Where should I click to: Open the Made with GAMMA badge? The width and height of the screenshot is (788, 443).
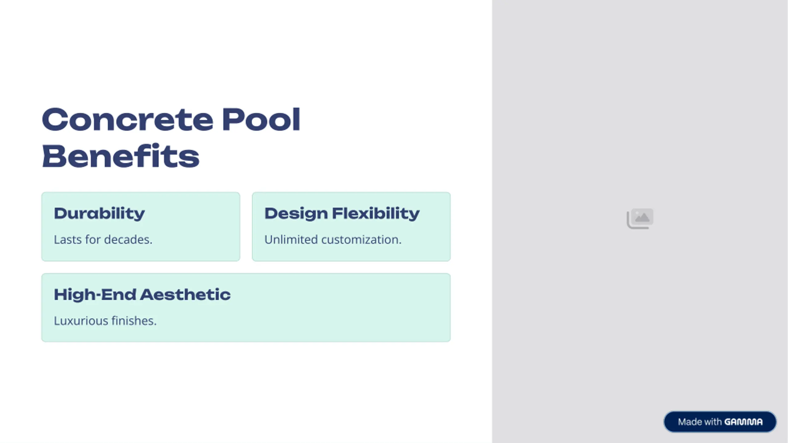click(x=720, y=422)
